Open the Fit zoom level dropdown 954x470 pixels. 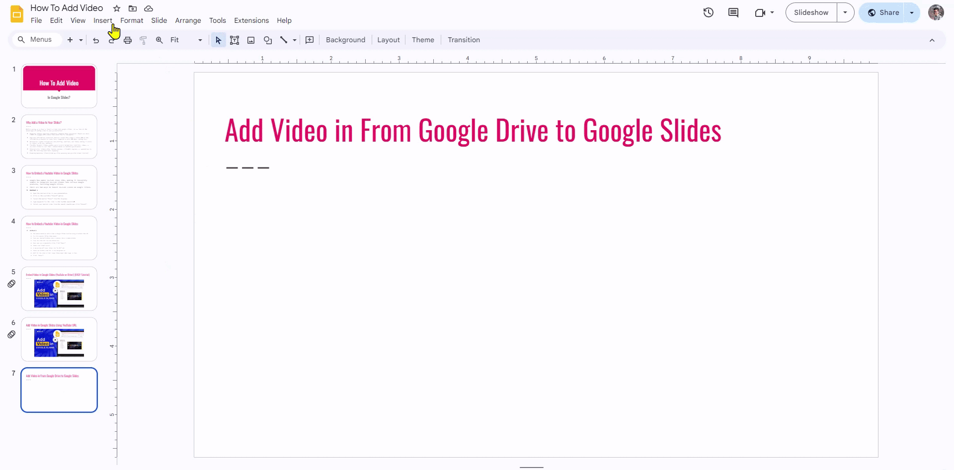(x=199, y=40)
